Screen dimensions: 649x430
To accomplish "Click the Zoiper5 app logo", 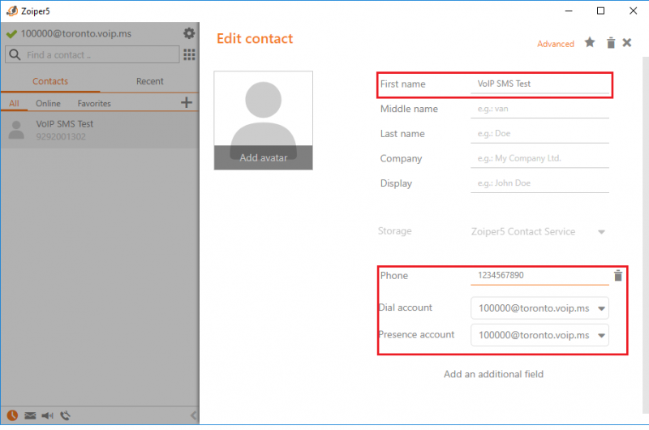I will pos(12,11).
